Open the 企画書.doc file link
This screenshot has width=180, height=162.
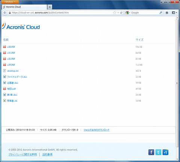(13, 83)
